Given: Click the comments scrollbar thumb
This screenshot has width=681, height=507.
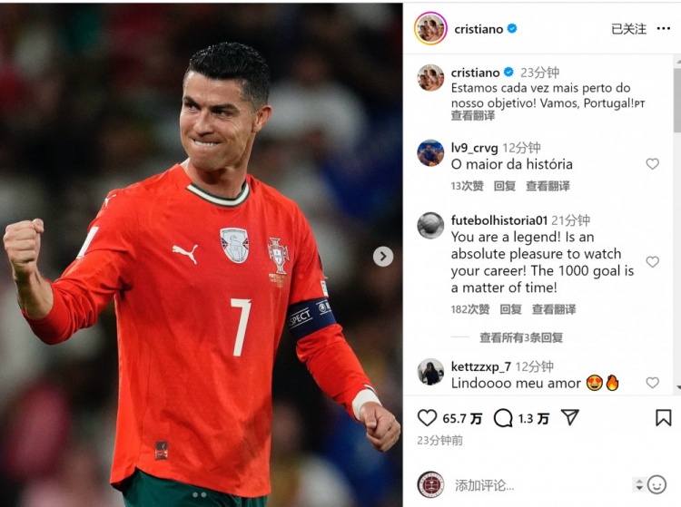Looking at the screenshot, I should coord(677,100).
